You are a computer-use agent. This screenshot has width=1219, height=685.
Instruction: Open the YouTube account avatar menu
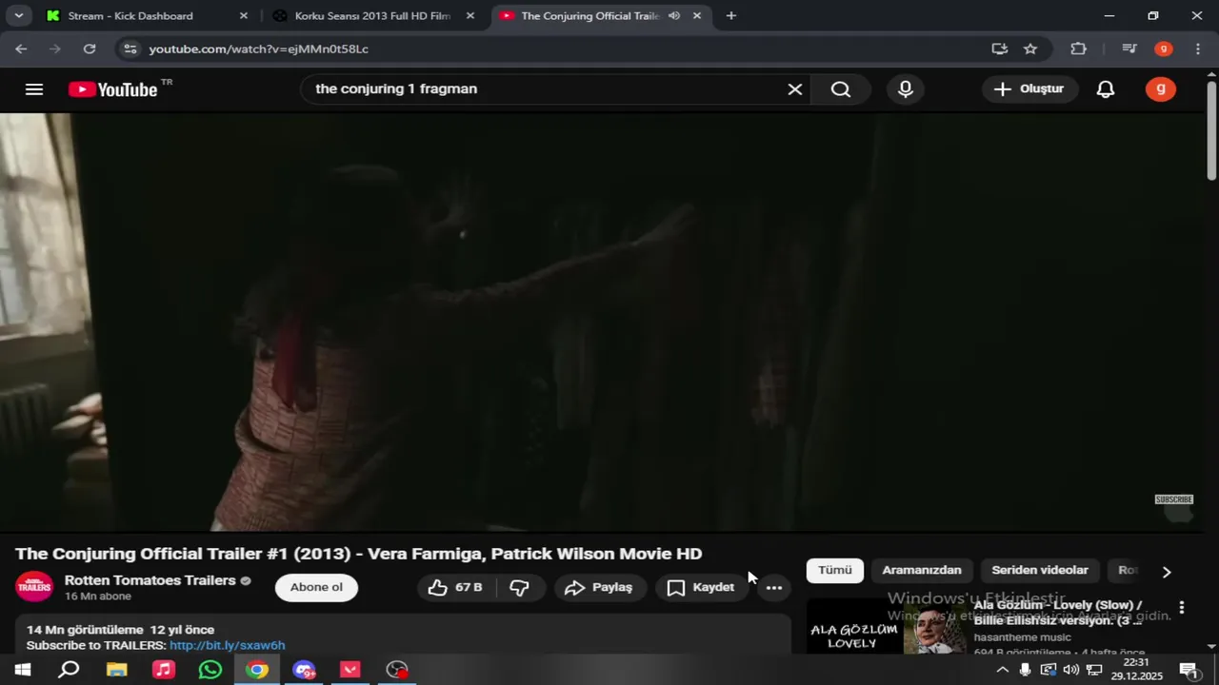coord(1160,89)
